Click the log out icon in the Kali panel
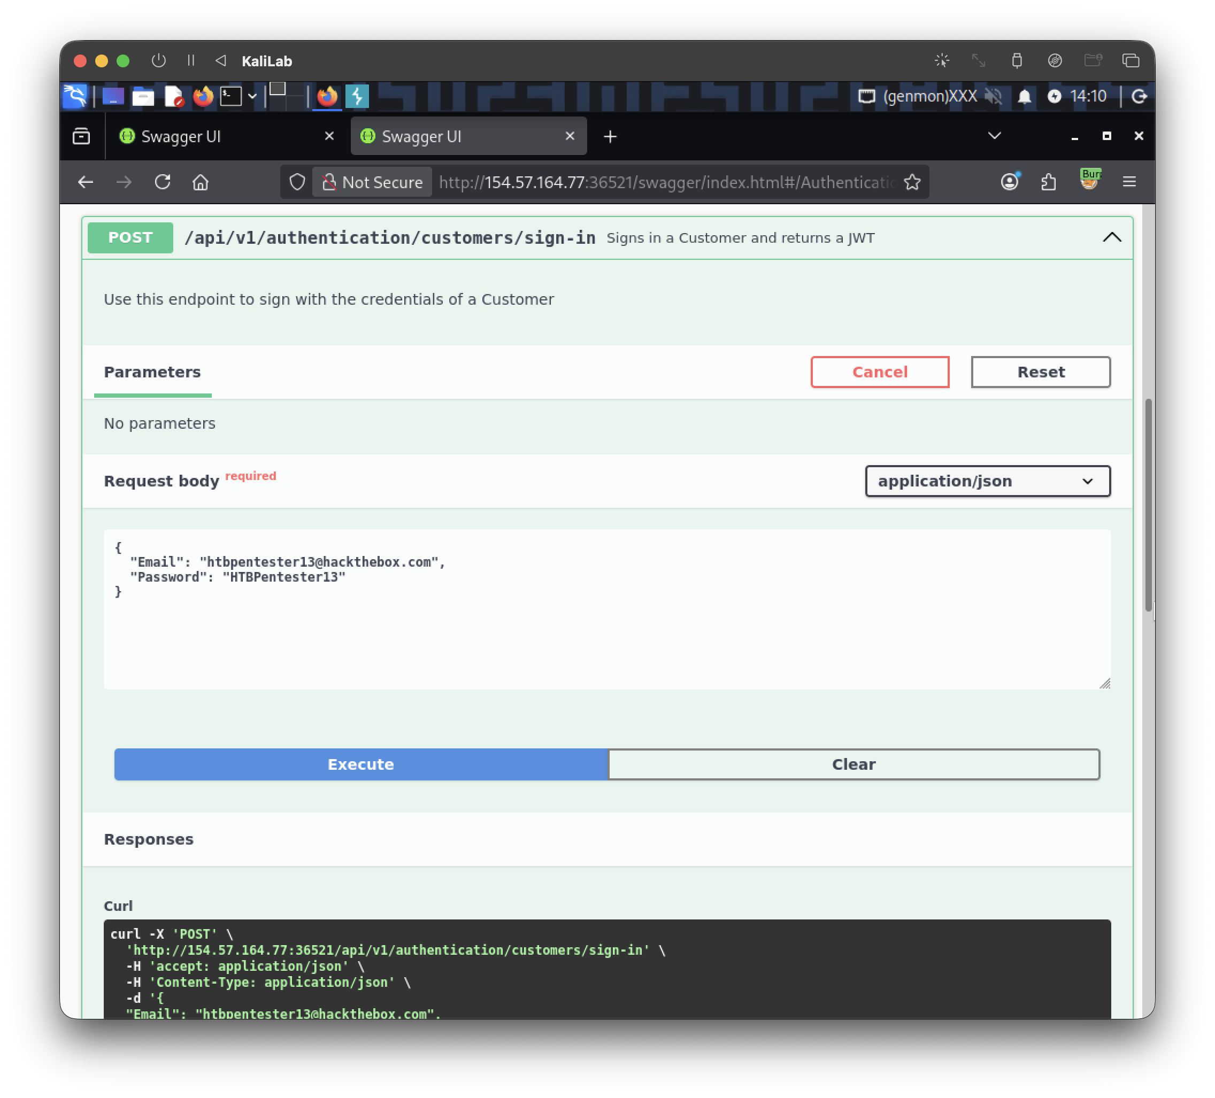1215x1098 pixels. pyautogui.click(x=1139, y=96)
